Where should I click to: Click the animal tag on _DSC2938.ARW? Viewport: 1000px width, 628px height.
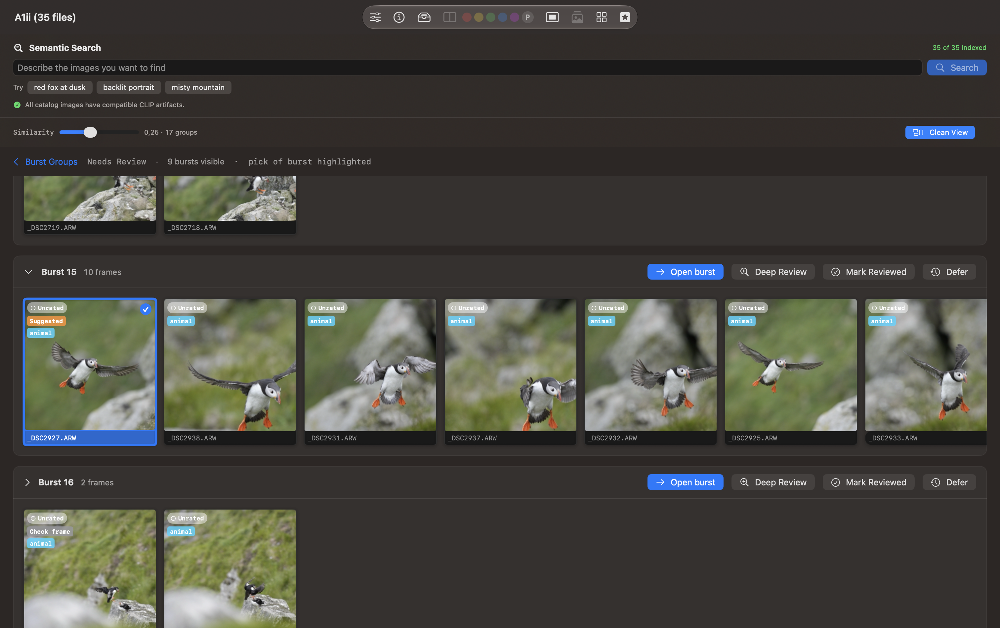(x=181, y=321)
